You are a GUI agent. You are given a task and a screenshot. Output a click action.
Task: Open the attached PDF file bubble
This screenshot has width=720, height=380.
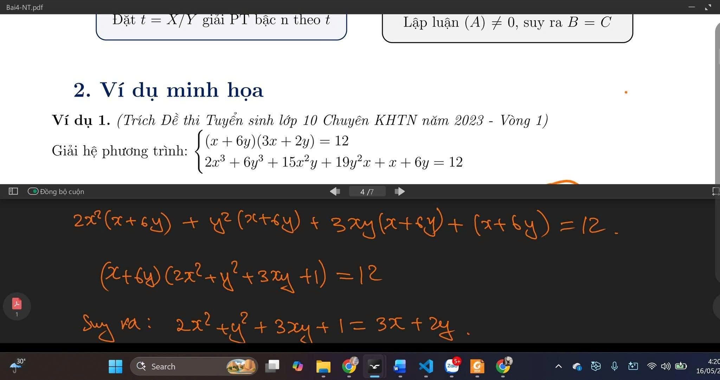(17, 306)
